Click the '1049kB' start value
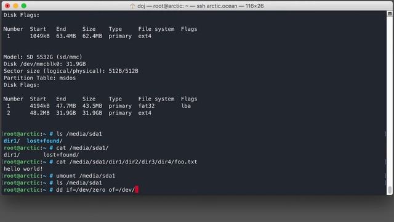Image resolution: width=394 pixels, height=222 pixels. pos(39,36)
